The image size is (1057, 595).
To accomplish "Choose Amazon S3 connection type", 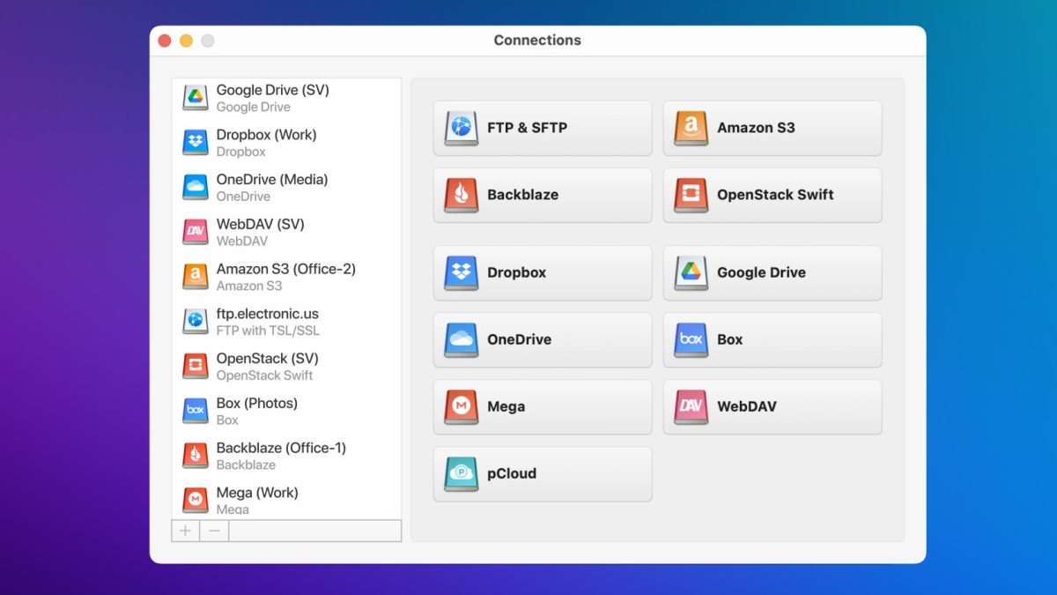I will [x=772, y=128].
